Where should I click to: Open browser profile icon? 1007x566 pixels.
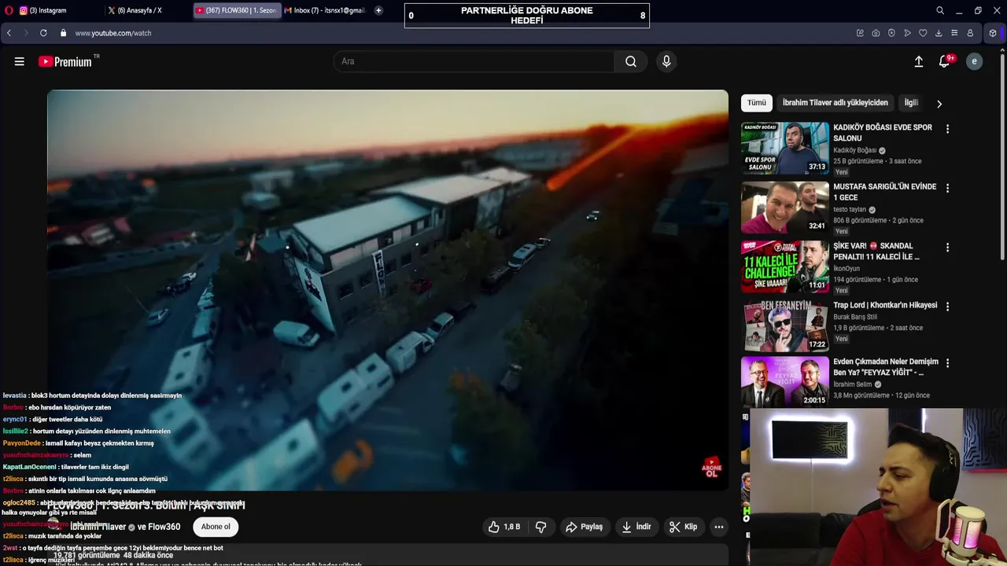pyautogui.click(x=970, y=33)
